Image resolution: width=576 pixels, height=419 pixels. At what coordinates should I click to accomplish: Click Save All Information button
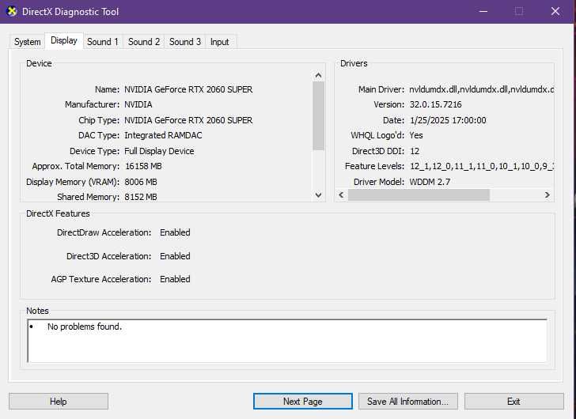(x=407, y=402)
